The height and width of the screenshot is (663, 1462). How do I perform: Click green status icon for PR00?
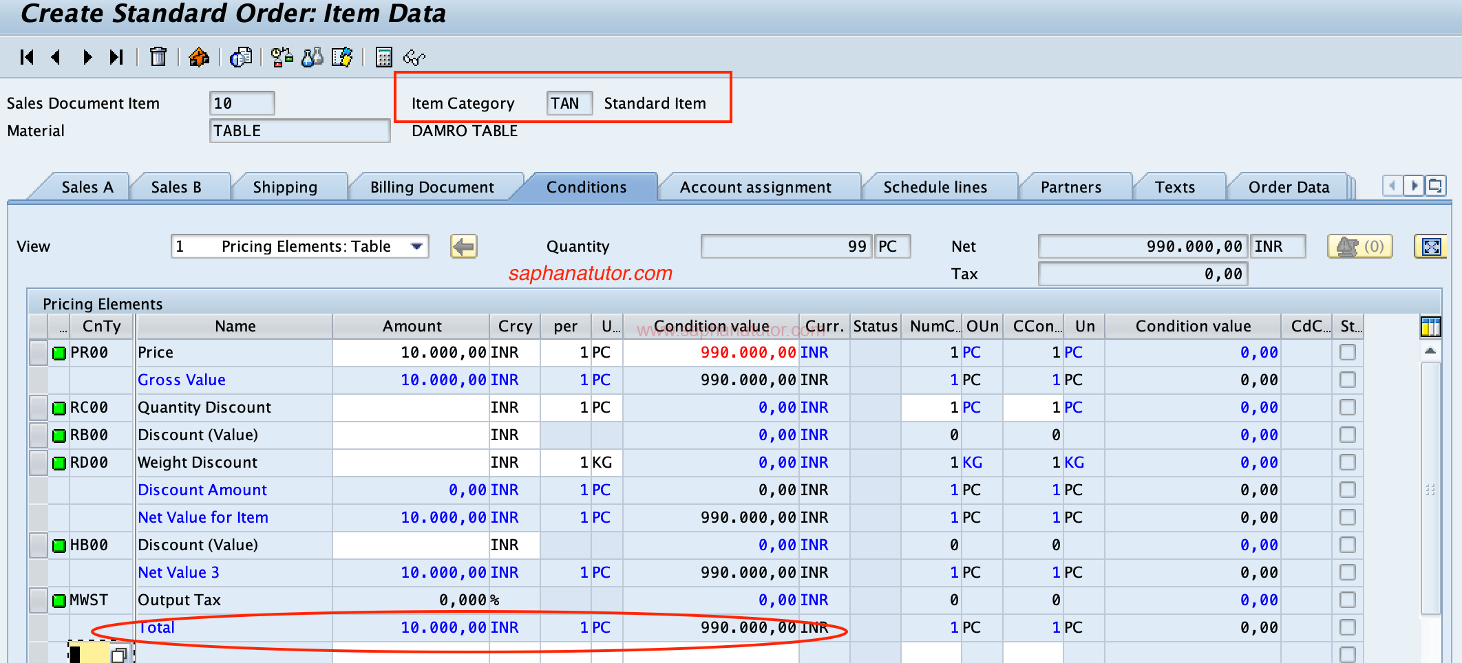click(x=59, y=353)
